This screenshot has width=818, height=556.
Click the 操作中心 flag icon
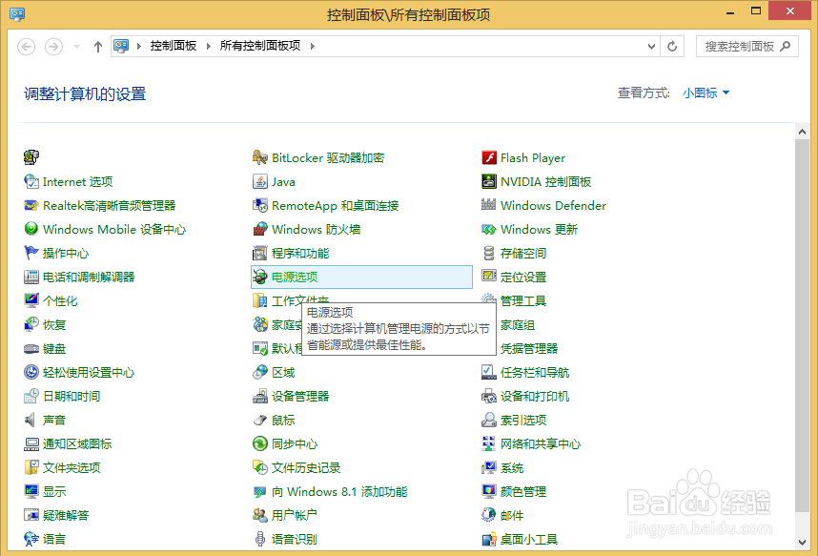(31, 253)
